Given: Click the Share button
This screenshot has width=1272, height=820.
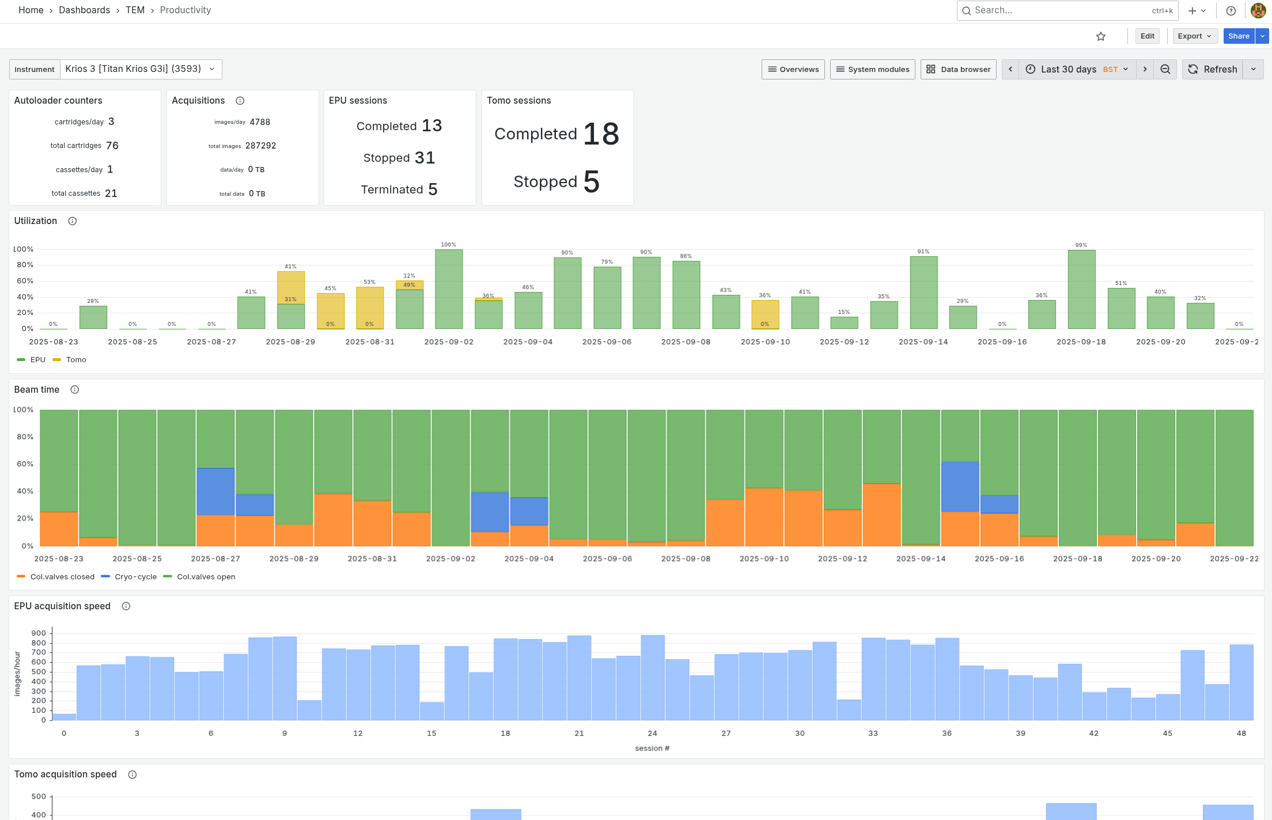Looking at the screenshot, I should click(x=1239, y=36).
